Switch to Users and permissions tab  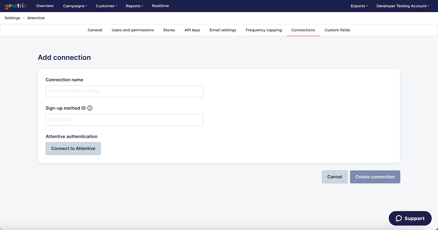coord(133,30)
